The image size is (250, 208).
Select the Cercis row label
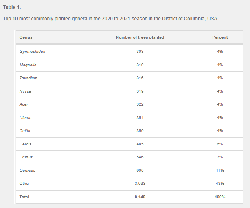pos(25,144)
